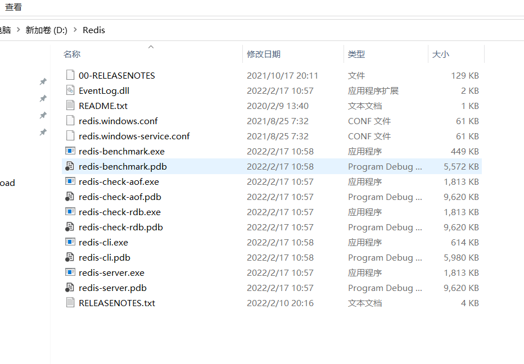This screenshot has width=524, height=364.
Task: Click the Redis breadcrumb segment
Action: pyautogui.click(x=94, y=30)
